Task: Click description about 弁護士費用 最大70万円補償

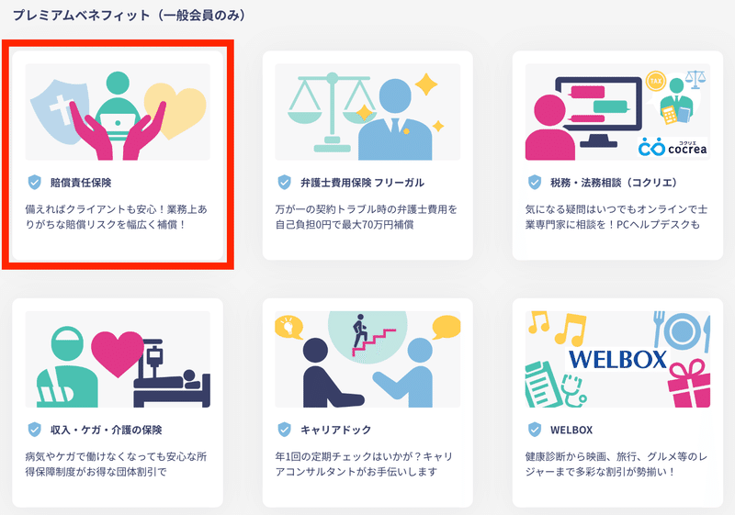Action: (366, 217)
